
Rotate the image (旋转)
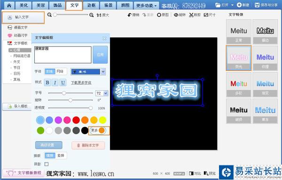pos(180,15)
